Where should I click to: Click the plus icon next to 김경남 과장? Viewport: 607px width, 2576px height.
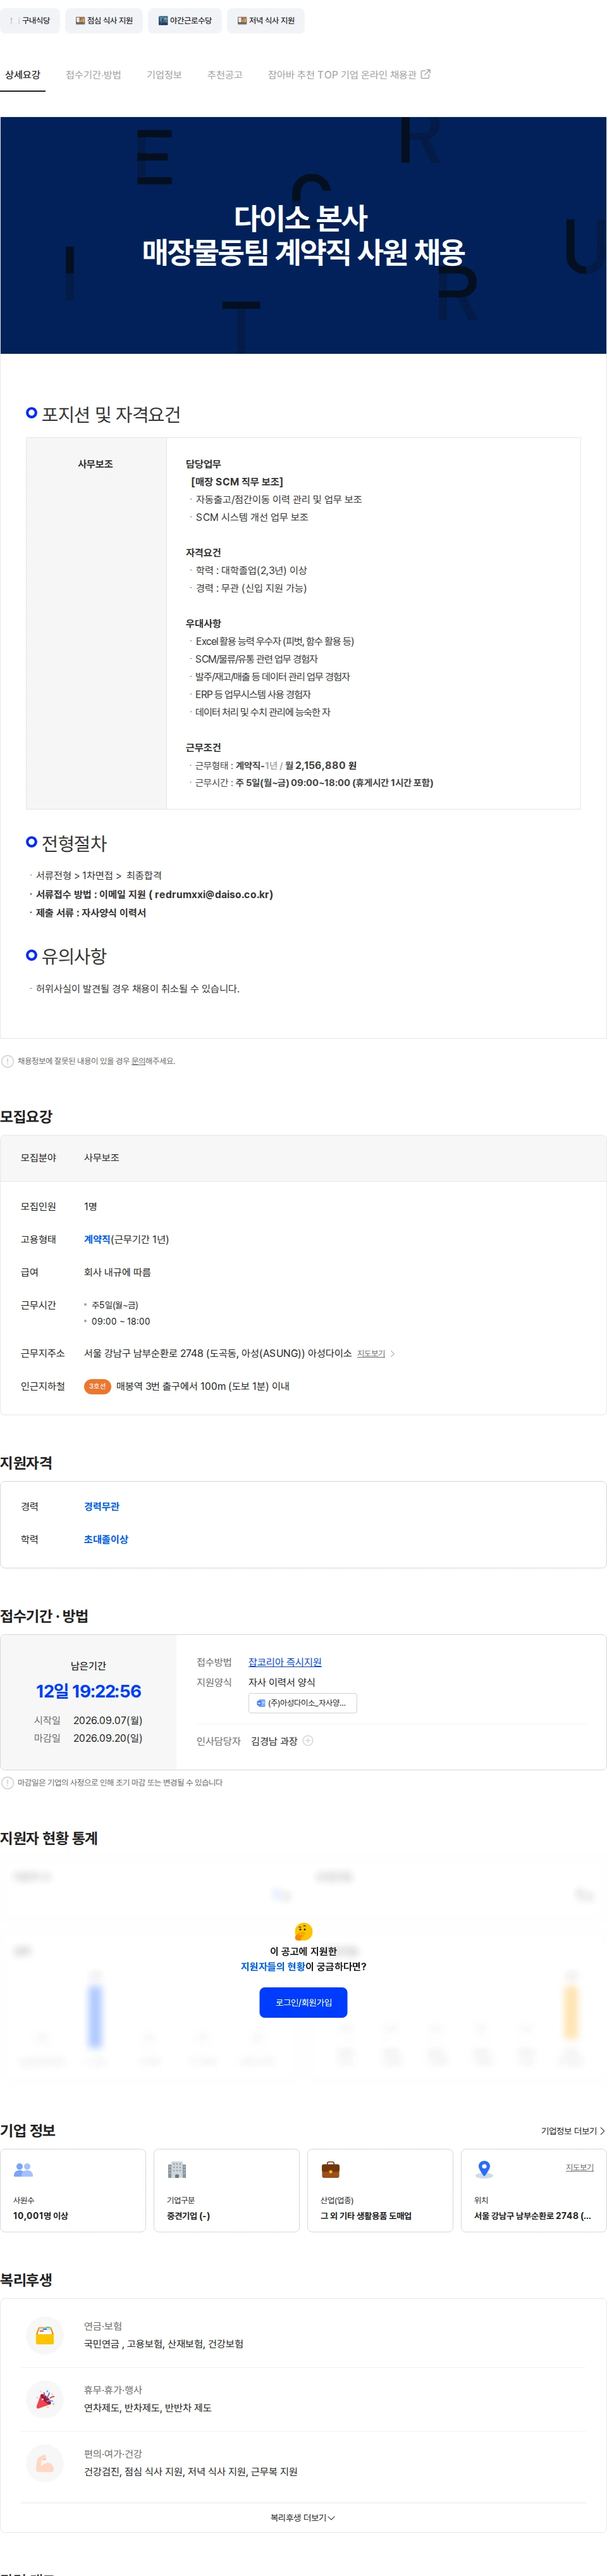pyautogui.click(x=307, y=1741)
